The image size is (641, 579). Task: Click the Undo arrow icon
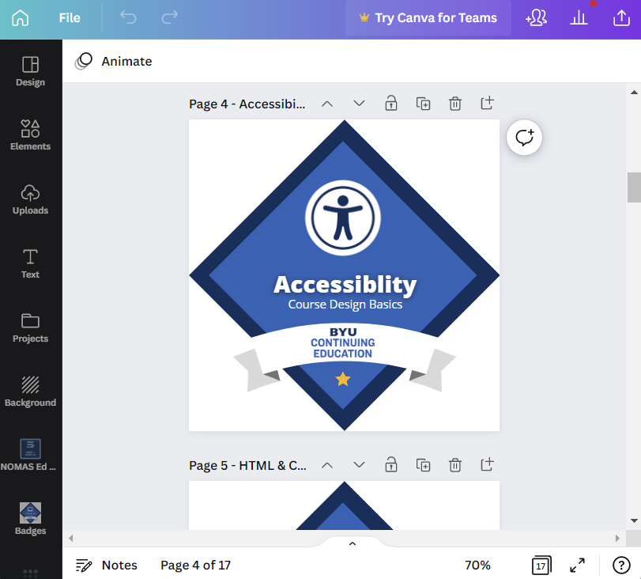coord(128,17)
